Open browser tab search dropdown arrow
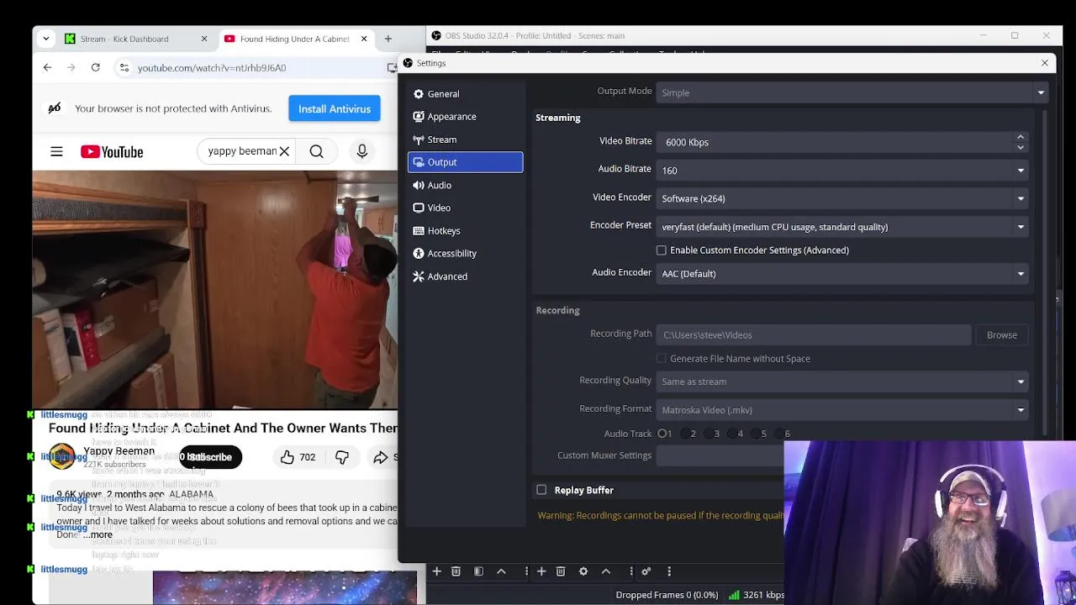 point(46,39)
